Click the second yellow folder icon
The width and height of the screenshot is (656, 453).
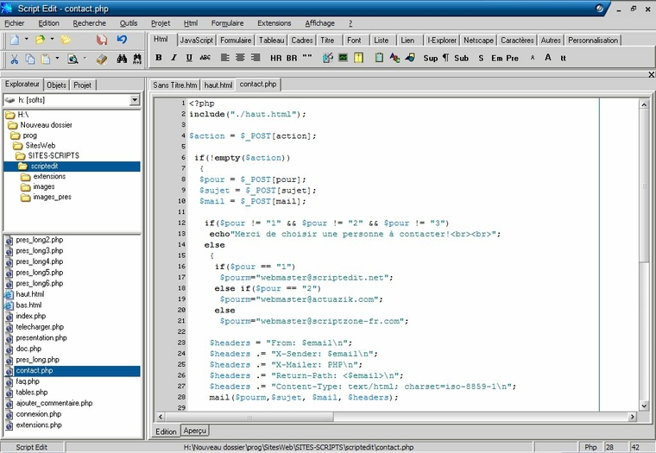[x=66, y=40]
